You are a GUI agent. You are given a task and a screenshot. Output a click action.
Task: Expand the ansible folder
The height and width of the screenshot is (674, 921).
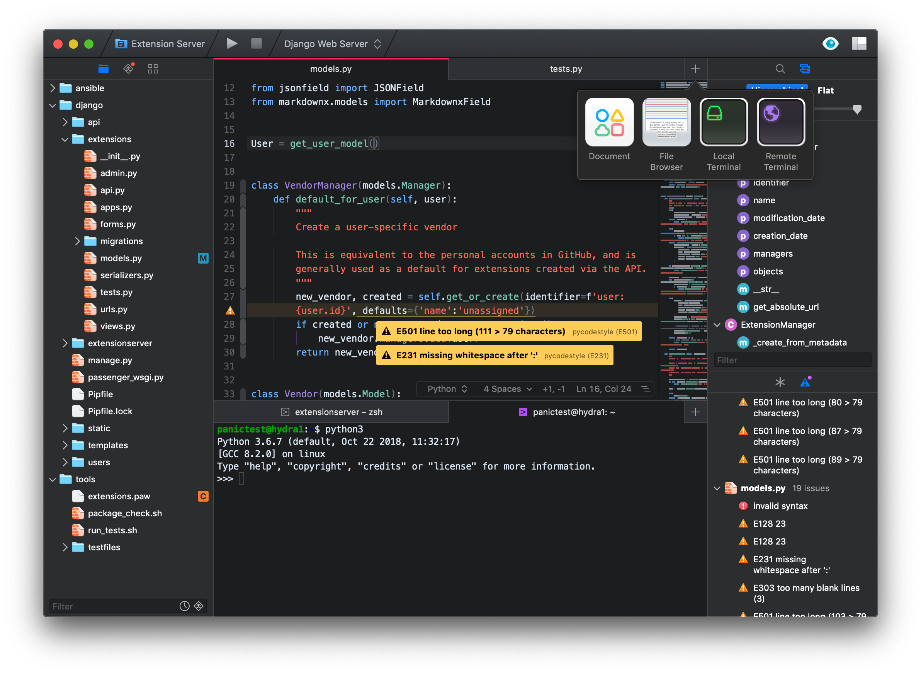(53, 88)
